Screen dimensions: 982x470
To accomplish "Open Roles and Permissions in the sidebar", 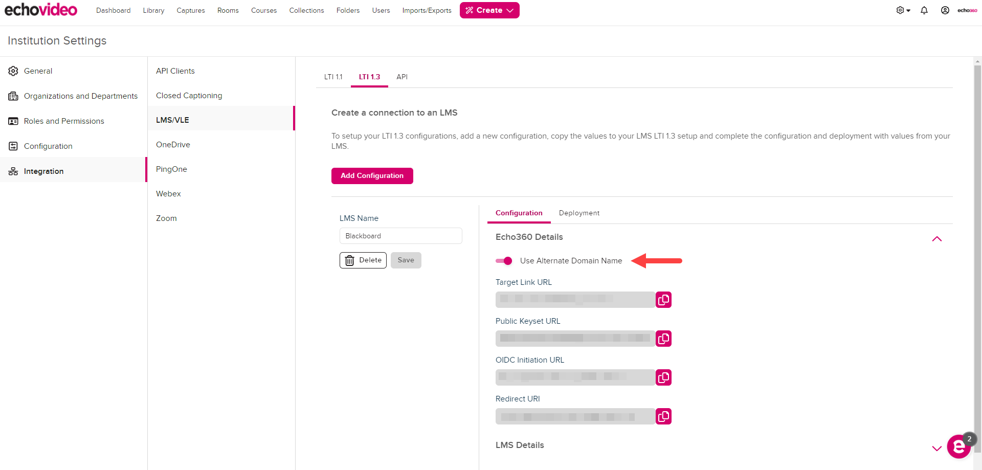I will 74,121.
